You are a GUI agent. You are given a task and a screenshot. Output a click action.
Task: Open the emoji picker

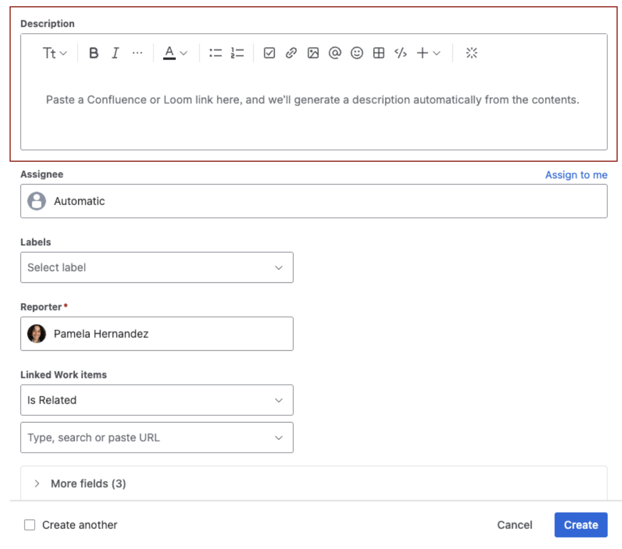click(357, 53)
